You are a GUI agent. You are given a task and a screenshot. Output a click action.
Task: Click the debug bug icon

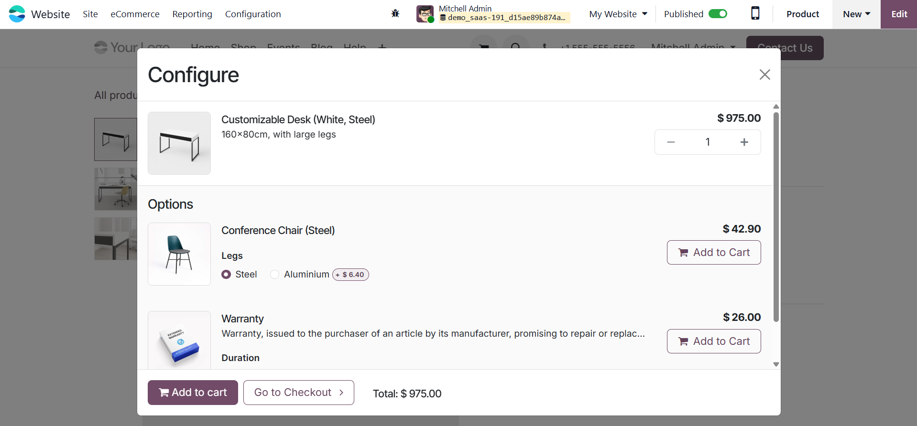[395, 14]
